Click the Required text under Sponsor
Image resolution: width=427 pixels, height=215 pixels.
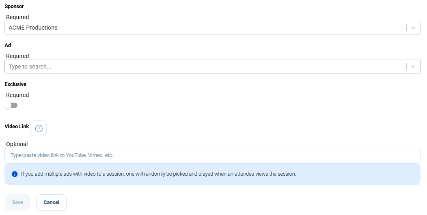[17, 17]
